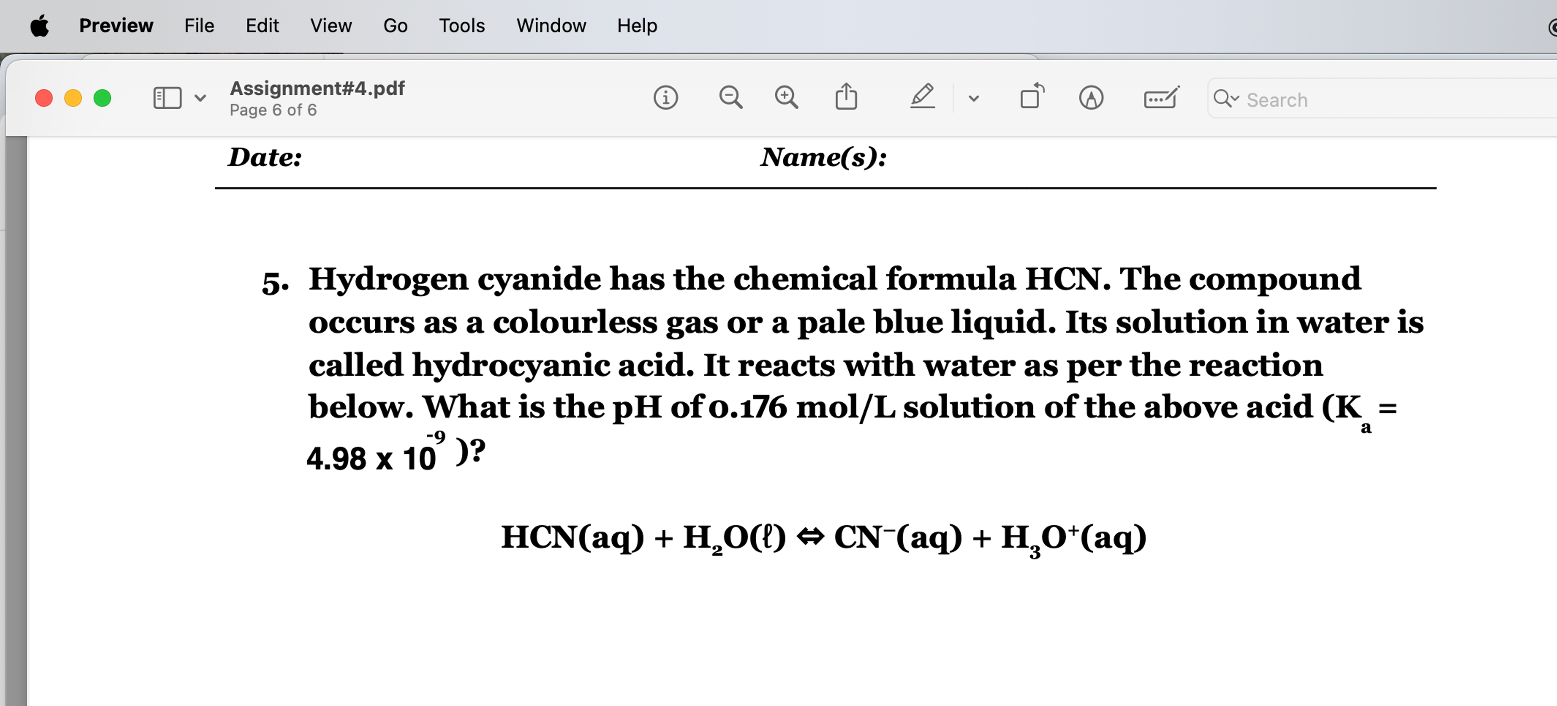Rotate the current page left
1557x706 pixels.
1031,97
